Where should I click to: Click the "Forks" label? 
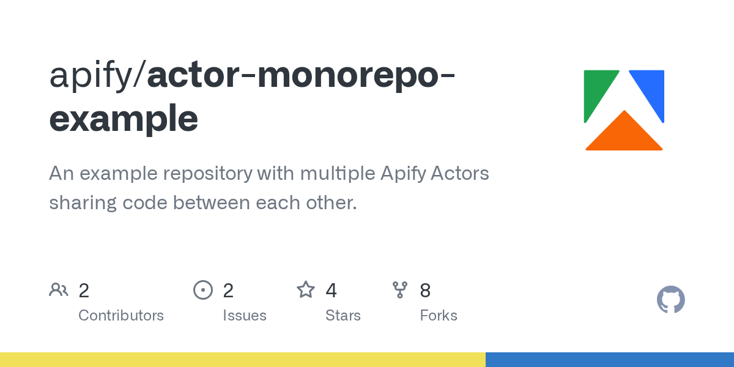click(x=439, y=316)
